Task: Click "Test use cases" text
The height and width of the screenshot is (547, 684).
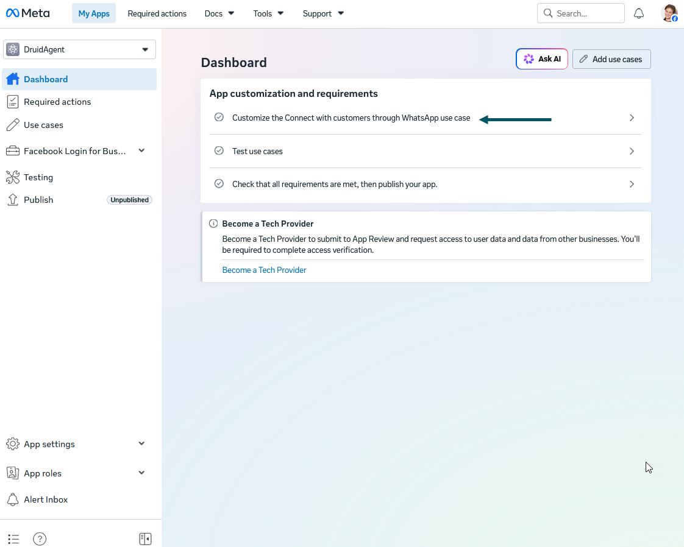Action: 257,151
